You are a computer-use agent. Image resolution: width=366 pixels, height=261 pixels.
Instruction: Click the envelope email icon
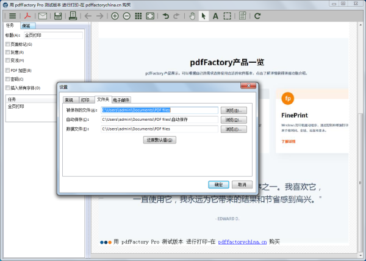(x=43, y=15)
